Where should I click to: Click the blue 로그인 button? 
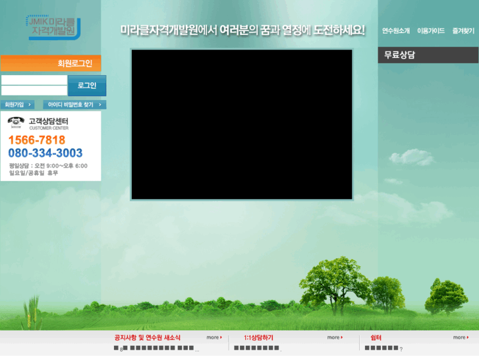pos(87,86)
